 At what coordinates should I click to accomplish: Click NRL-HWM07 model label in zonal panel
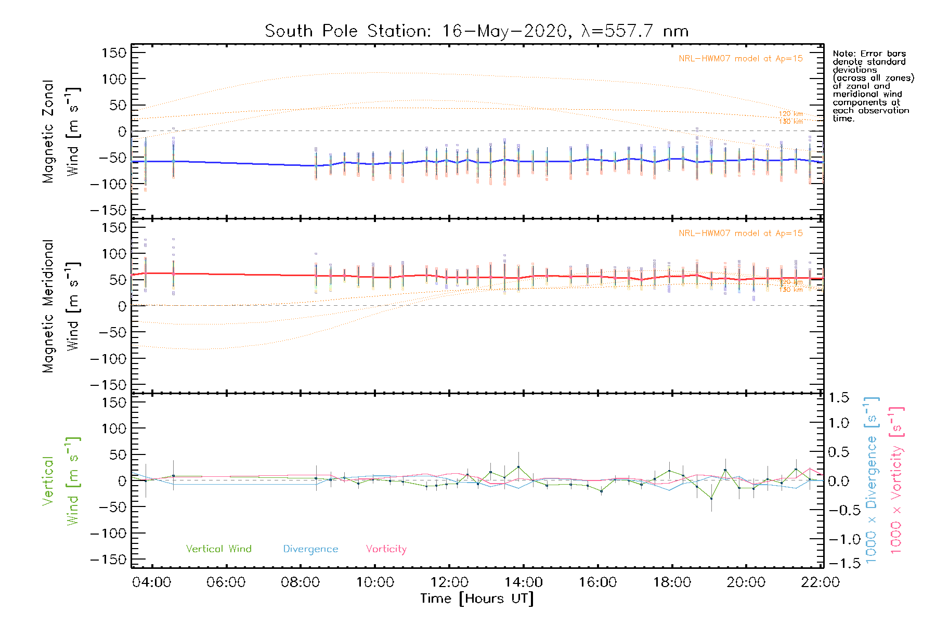[740, 59]
